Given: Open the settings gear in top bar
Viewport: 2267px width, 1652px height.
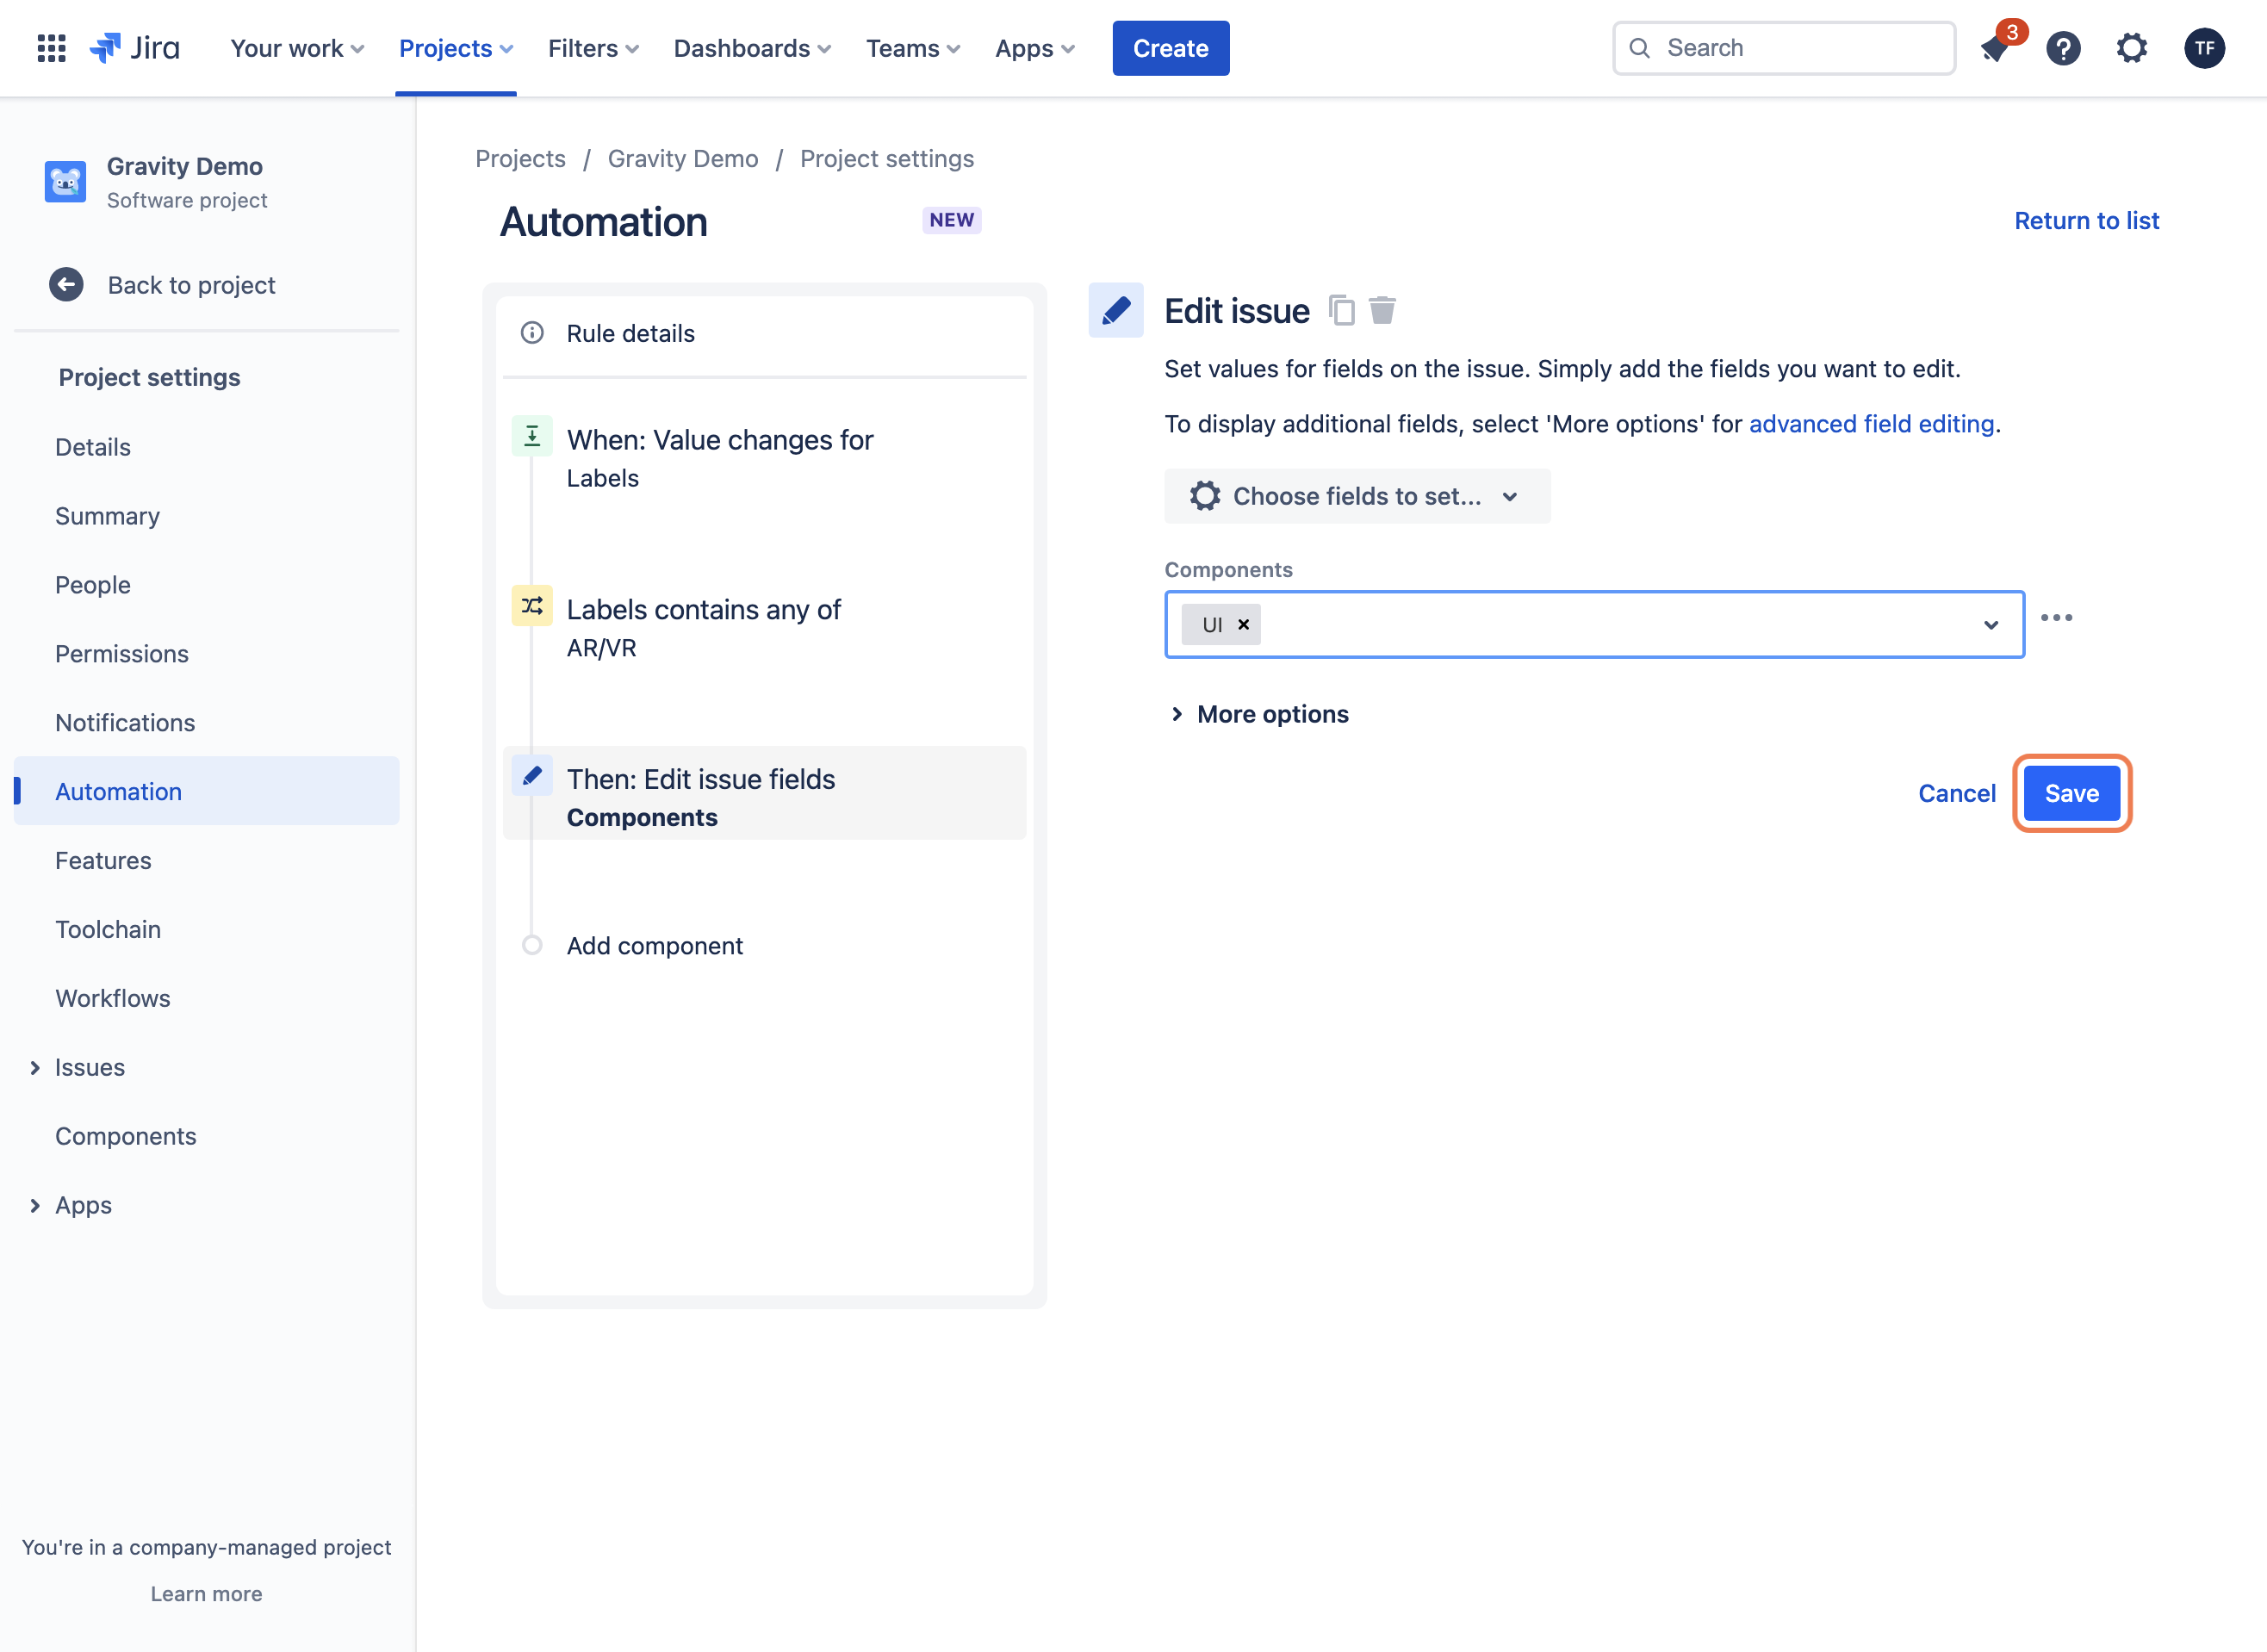Looking at the screenshot, I should [x=2131, y=48].
